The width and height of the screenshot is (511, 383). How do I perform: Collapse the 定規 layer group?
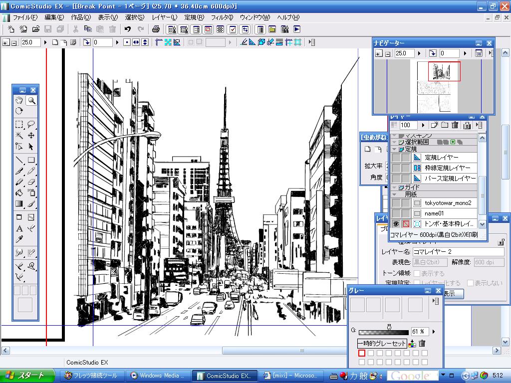coord(394,149)
